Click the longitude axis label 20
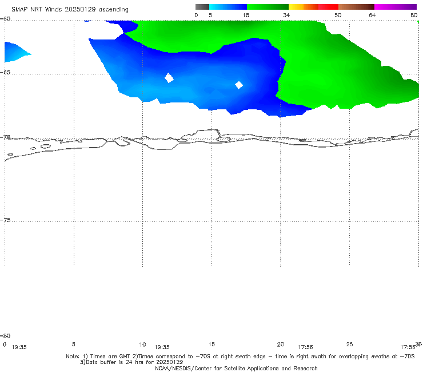The height and width of the screenshot is (372, 423). tap(280, 344)
